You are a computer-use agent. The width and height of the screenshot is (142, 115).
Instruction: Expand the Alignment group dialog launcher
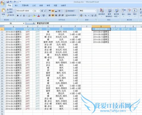click(x=77, y=19)
